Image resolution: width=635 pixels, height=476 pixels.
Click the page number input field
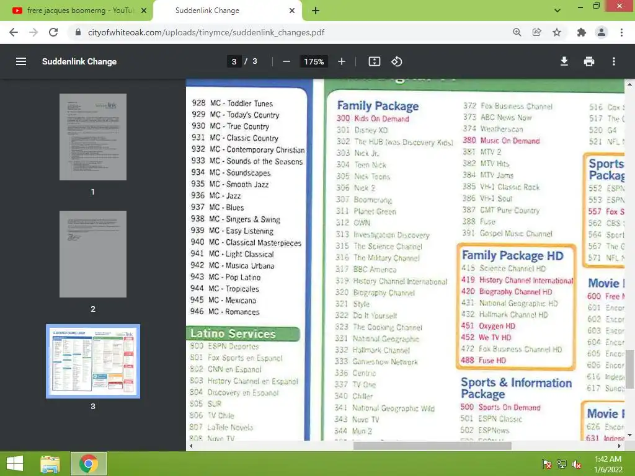(x=234, y=61)
